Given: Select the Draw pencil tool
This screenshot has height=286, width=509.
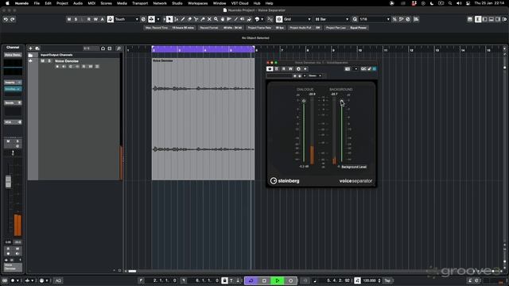Looking at the screenshot, I should [183, 19].
